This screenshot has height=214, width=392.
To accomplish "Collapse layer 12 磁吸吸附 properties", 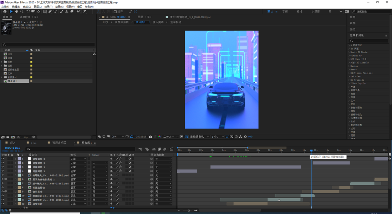I will (x=16, y=204).
